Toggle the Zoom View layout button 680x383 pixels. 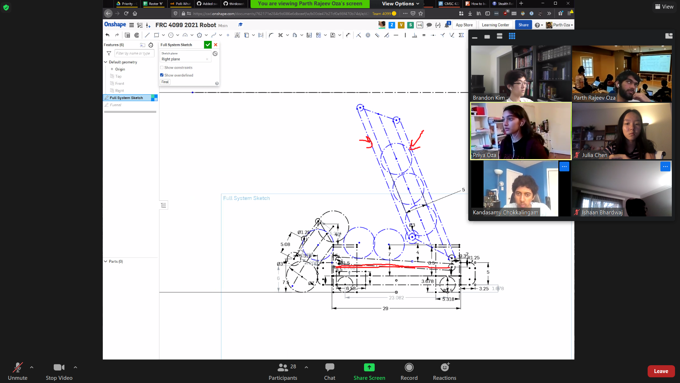click(x=664, y=6)
